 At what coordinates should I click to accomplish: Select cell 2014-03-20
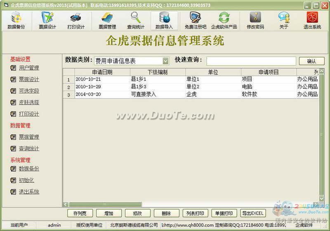102,94
